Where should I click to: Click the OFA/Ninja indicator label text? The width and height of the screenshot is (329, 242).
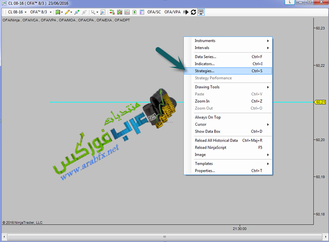coord(11,20)
